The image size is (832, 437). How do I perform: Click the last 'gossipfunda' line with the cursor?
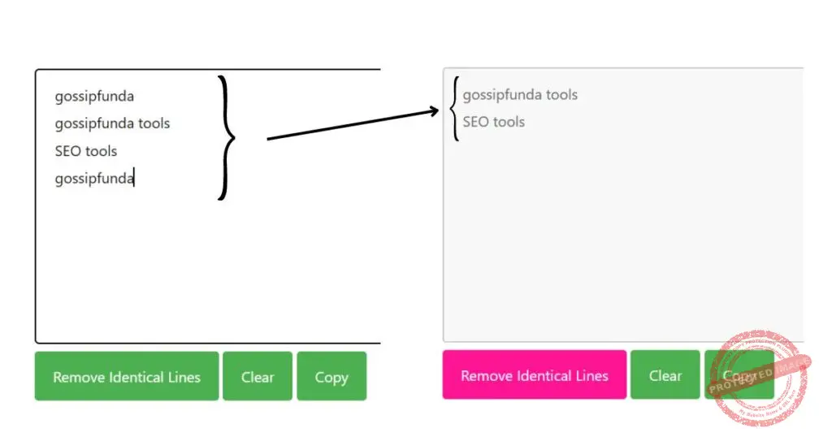pyautogui.click(x=93, y=179)
